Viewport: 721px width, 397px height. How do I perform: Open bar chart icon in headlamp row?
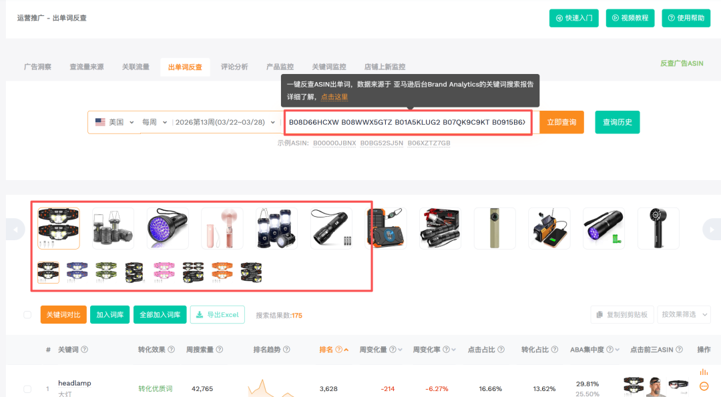[x=704, y=372]
